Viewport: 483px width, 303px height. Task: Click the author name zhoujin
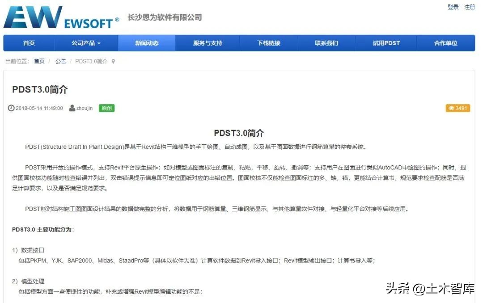tap(85, 108)
